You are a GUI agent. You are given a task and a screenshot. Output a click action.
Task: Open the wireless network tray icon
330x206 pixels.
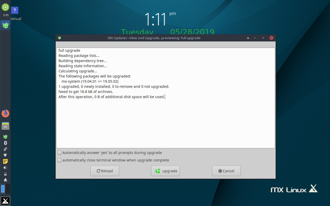coord(5,155)
